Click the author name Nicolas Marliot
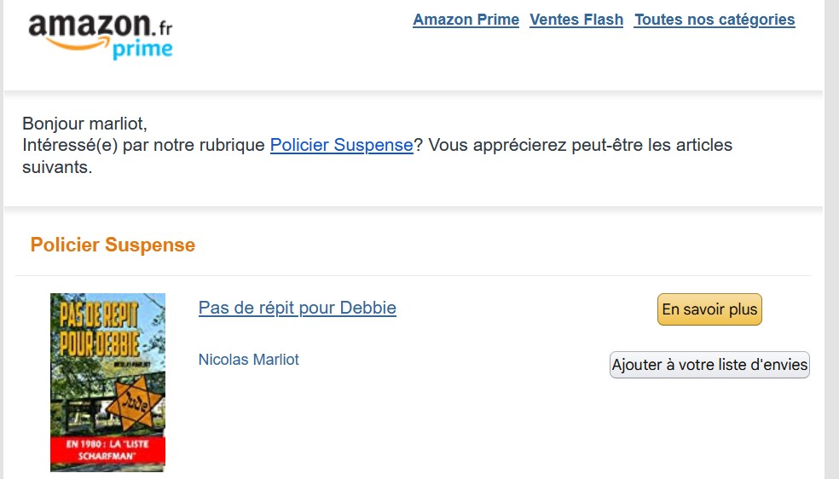The height and width of the screenshot is (479, 839). tap(248, 360)
